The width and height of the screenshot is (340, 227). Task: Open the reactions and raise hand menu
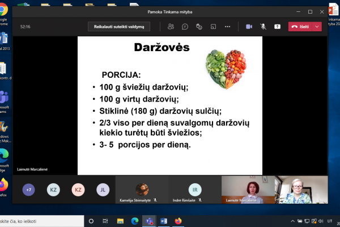(199, 27)
